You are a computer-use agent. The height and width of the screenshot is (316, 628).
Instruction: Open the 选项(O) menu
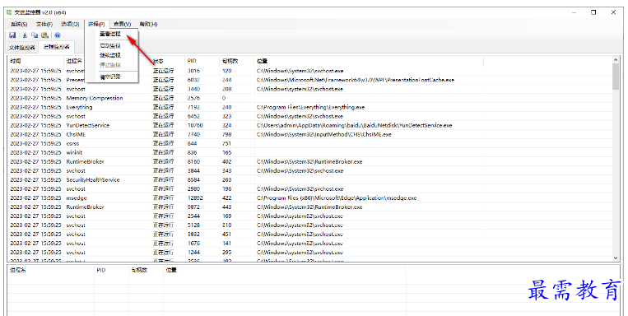[x=70, y=25]
